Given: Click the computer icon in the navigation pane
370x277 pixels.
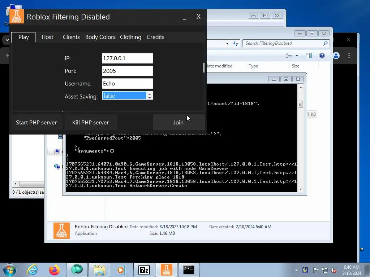Looking at the screenshot, I should [x=57, y=151].
